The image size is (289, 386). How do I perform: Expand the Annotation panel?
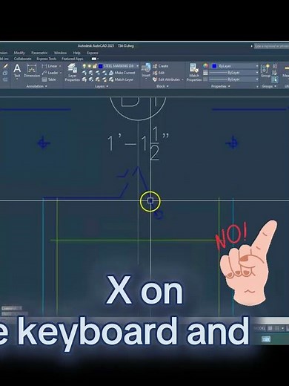point(36,86)
